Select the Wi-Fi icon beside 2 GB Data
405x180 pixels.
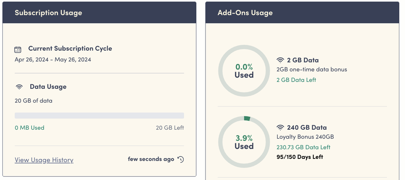click(x=280, y=60)
